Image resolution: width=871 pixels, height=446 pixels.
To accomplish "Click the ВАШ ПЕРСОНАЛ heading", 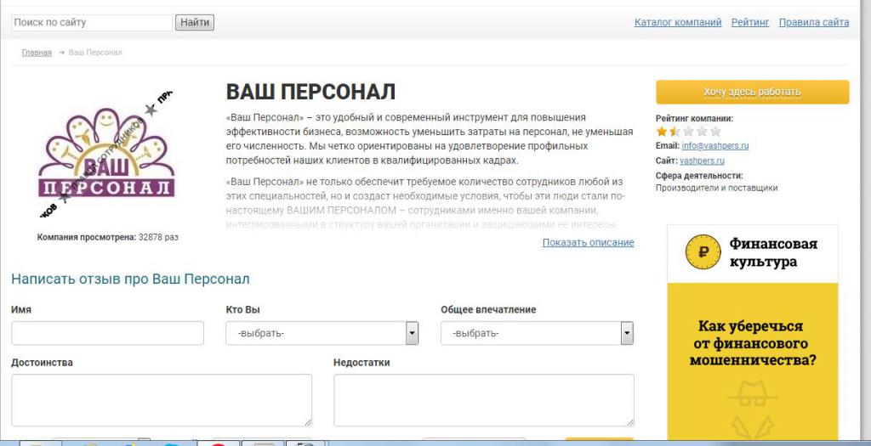I will click(310, 92).
